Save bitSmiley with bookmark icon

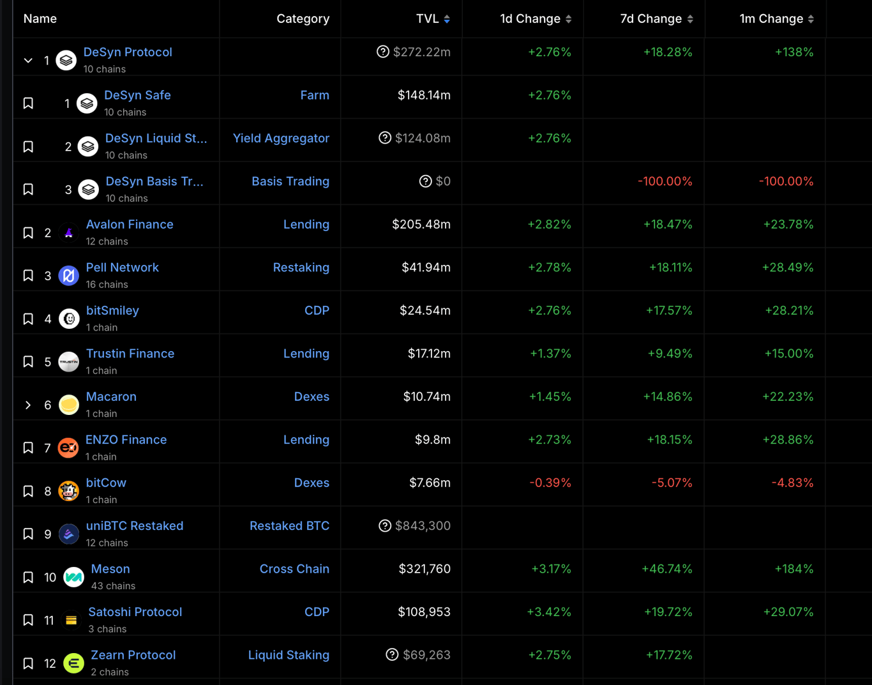pos(28,319)
